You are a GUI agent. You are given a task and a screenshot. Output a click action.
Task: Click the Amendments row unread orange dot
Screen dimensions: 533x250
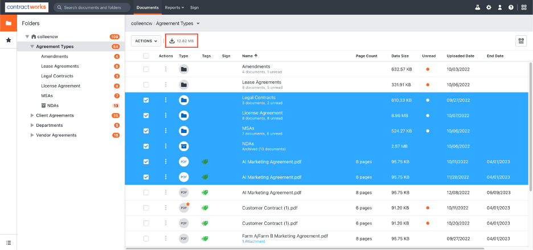428,69
